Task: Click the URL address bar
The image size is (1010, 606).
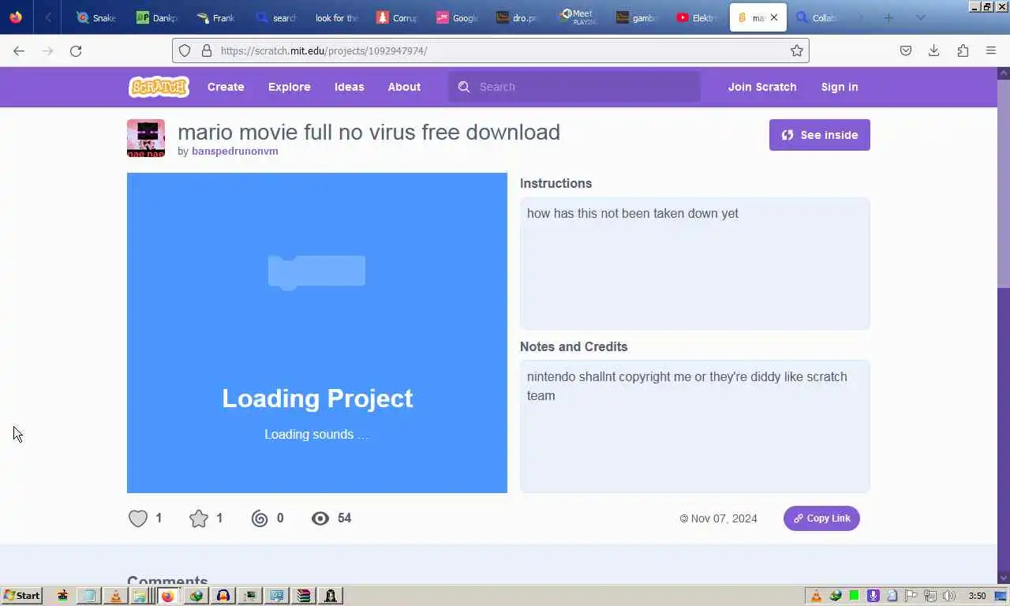Action: (489, 50)
